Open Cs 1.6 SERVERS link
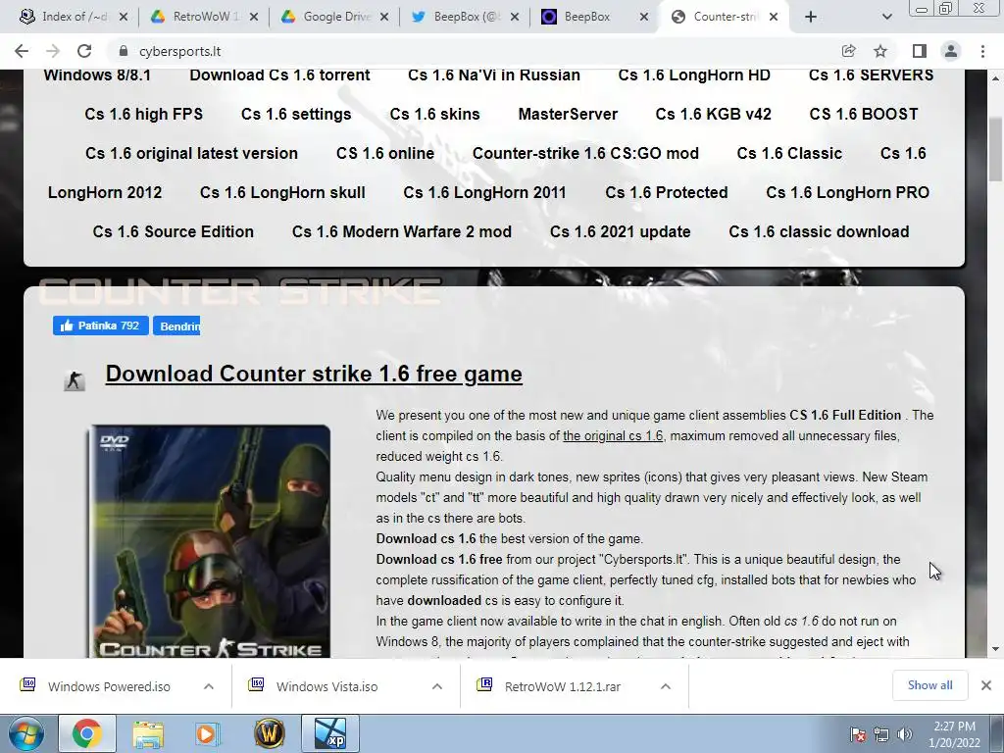This screenshot has width=1004, height=753. (x=871, y=75)
